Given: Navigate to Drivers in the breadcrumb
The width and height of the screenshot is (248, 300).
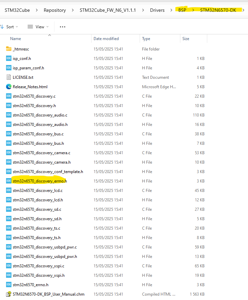Looking at the screenshot, I should [157, 10].
